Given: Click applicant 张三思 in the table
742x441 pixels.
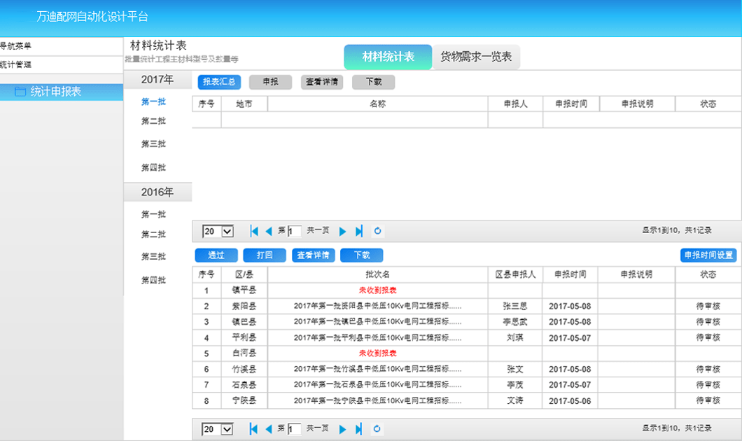Looking at the screenshot, I should click(515, 306).
